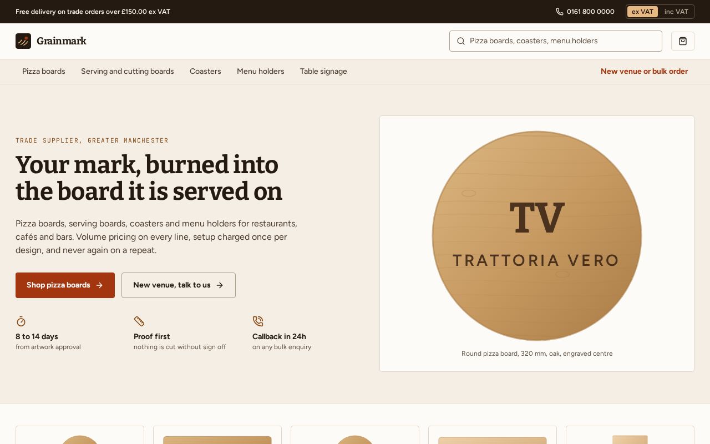Image resolution: width=710 pixels, height=444 pixels.
Task: Open the Pizza boards menu
Action: [44, 72]
